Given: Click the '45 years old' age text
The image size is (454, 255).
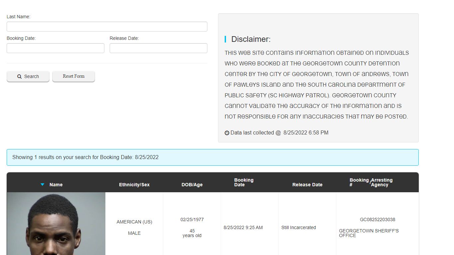Looking at the screenshot, I should click(192, 233).
